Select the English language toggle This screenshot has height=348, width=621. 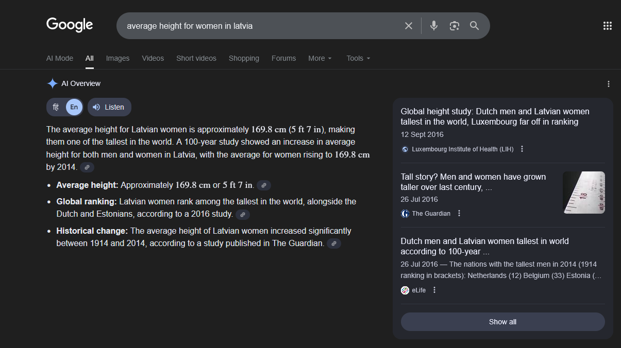click(74, 107)
